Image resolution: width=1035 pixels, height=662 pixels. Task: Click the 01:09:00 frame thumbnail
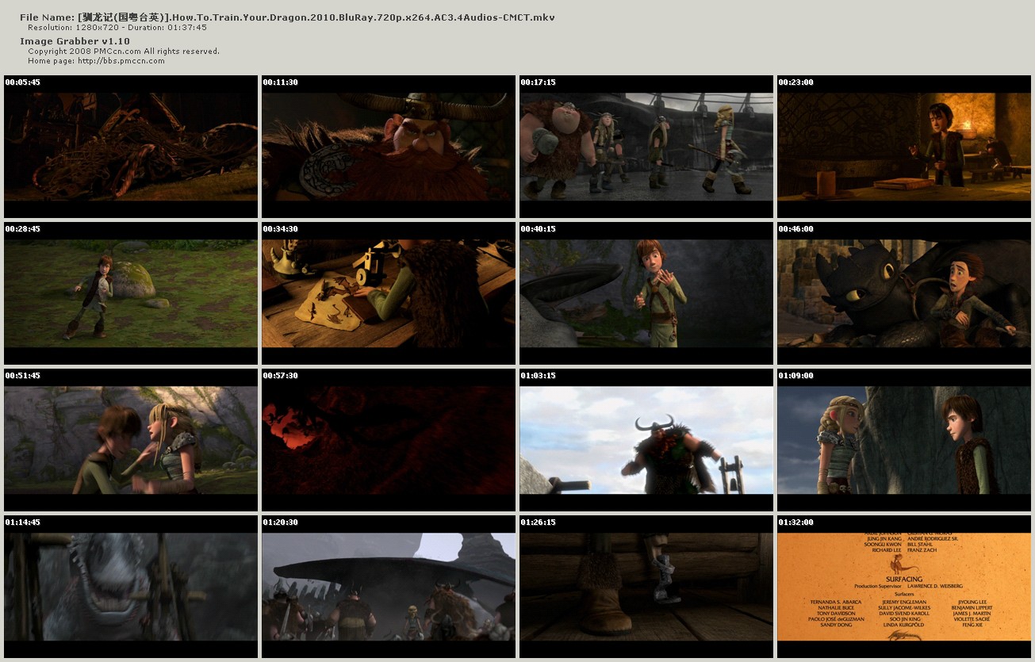[904, 440]
